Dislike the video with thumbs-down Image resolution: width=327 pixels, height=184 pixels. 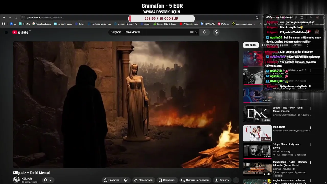click(126, 180)
